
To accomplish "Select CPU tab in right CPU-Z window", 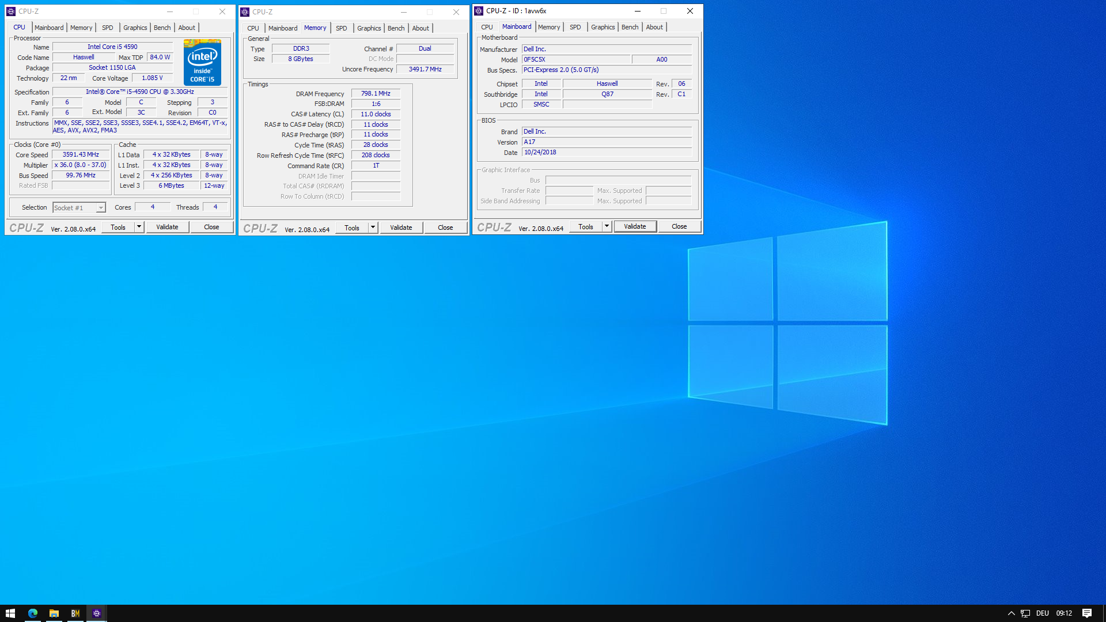I will [x=487, y=27].
